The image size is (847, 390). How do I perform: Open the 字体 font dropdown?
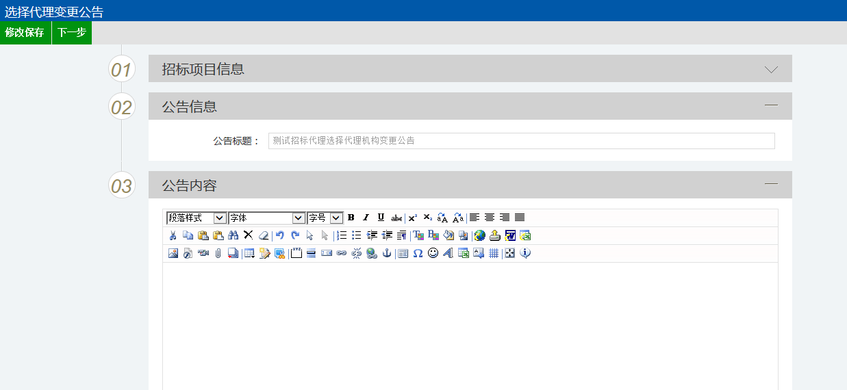(267, 218)
